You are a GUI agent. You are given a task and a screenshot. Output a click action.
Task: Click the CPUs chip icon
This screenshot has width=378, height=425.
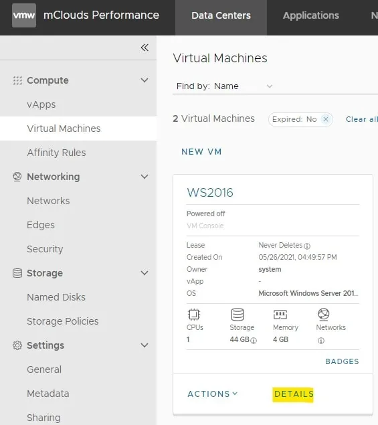coord(194,315)
